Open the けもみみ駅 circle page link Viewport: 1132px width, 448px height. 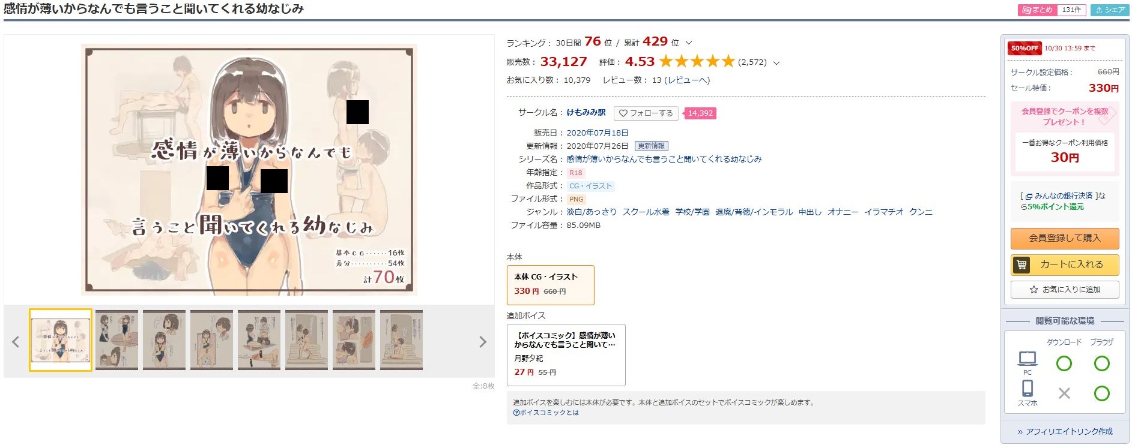click(x=586, y=112)
